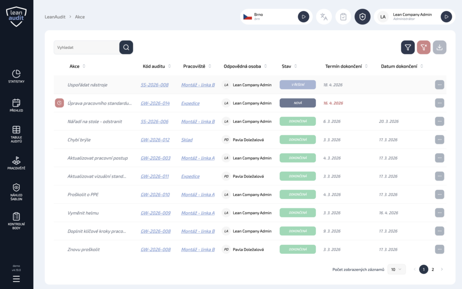Open Tabule auditů in sidebar

tap(16, 134)
